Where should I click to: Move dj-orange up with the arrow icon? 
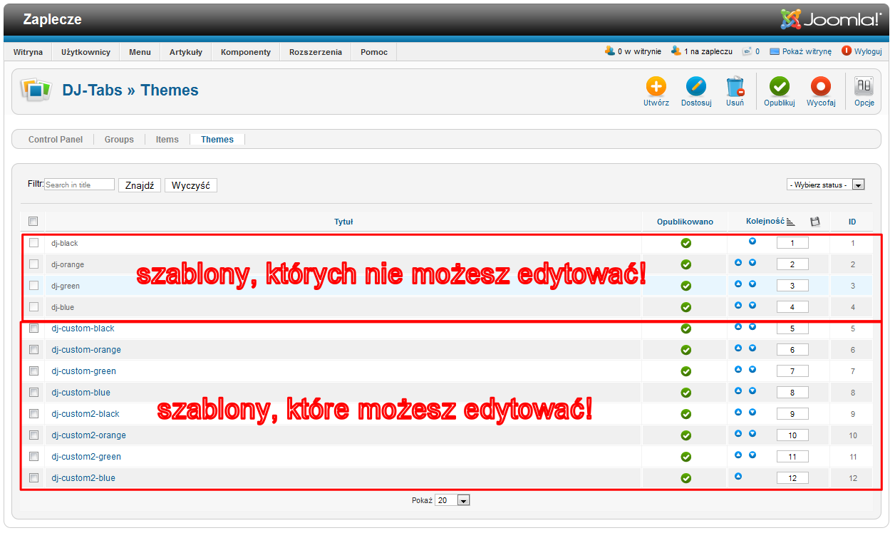[738, 263]
